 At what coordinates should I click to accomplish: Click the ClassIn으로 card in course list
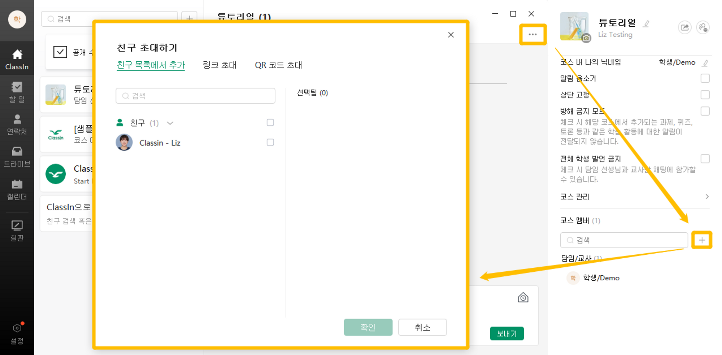67,214
